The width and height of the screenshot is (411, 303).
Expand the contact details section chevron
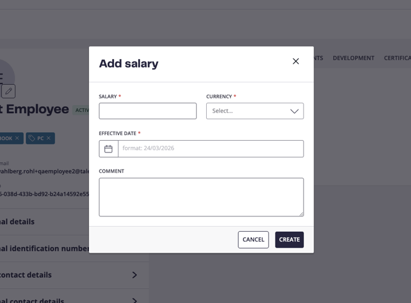pyautogui.click(x=134, y=275)
